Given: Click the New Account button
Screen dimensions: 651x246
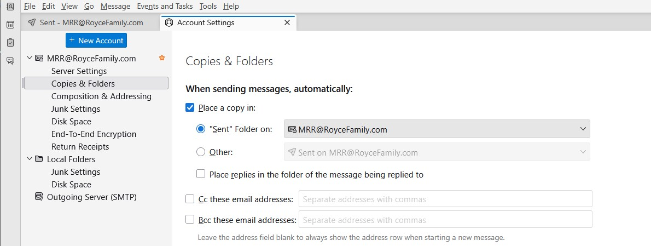Looking at the screenshot, I should (x=96, y=41).
